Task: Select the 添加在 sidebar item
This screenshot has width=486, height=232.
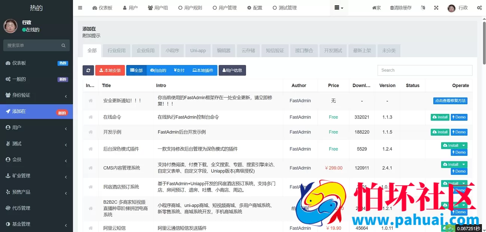Action: (36, 111)
